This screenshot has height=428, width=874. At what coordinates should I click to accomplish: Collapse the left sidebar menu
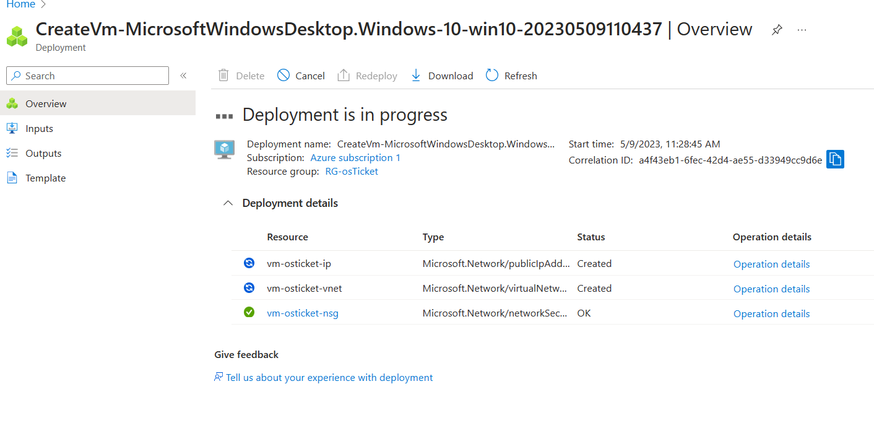pyautogui.click(x=183, y=76)
